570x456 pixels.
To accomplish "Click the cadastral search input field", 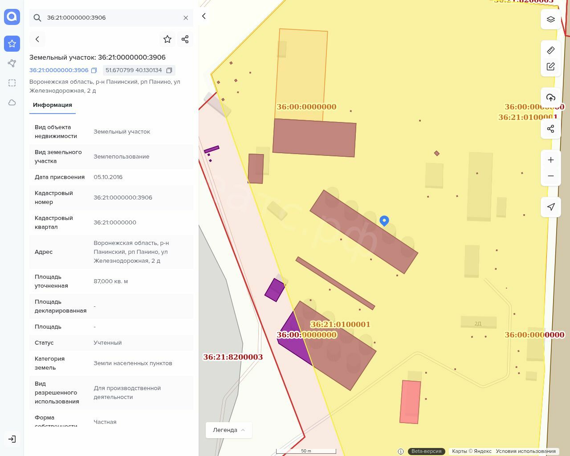I will point(111,18).
